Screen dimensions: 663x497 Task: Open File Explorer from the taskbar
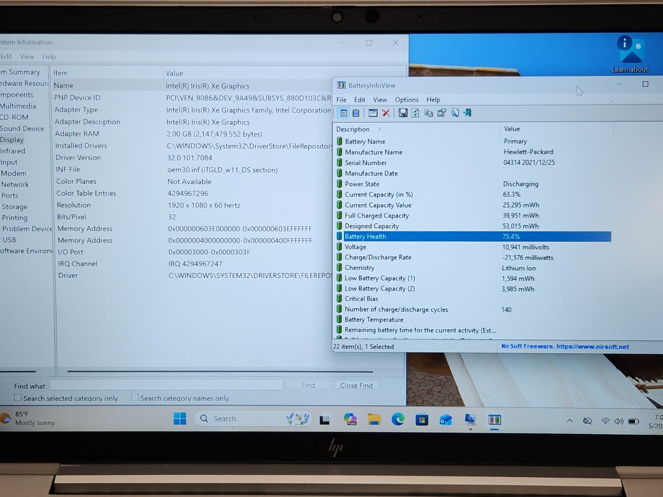click(374, 420)
